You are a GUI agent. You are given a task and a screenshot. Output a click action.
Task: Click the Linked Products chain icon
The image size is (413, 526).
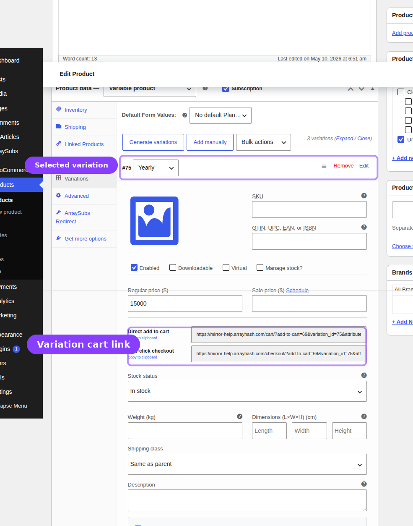[x=59, y=144]
